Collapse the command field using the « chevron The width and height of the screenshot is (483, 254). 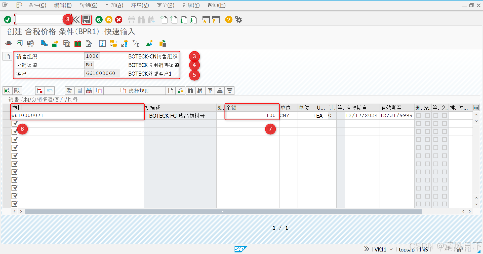(76, 20)
